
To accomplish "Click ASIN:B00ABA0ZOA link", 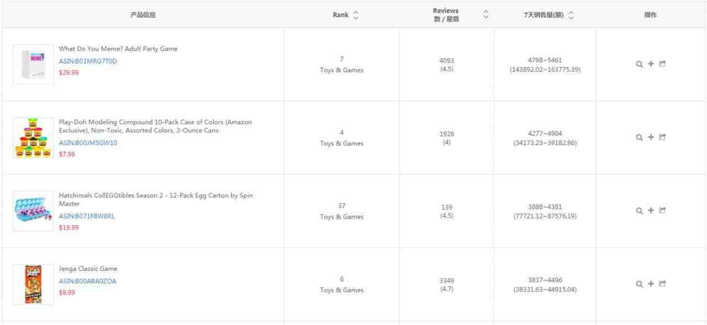I will click(87, 281).
